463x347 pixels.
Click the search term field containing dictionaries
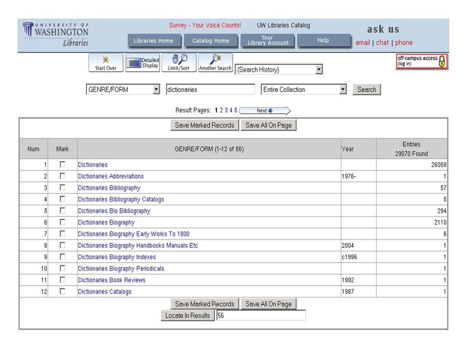pos(210,90)
